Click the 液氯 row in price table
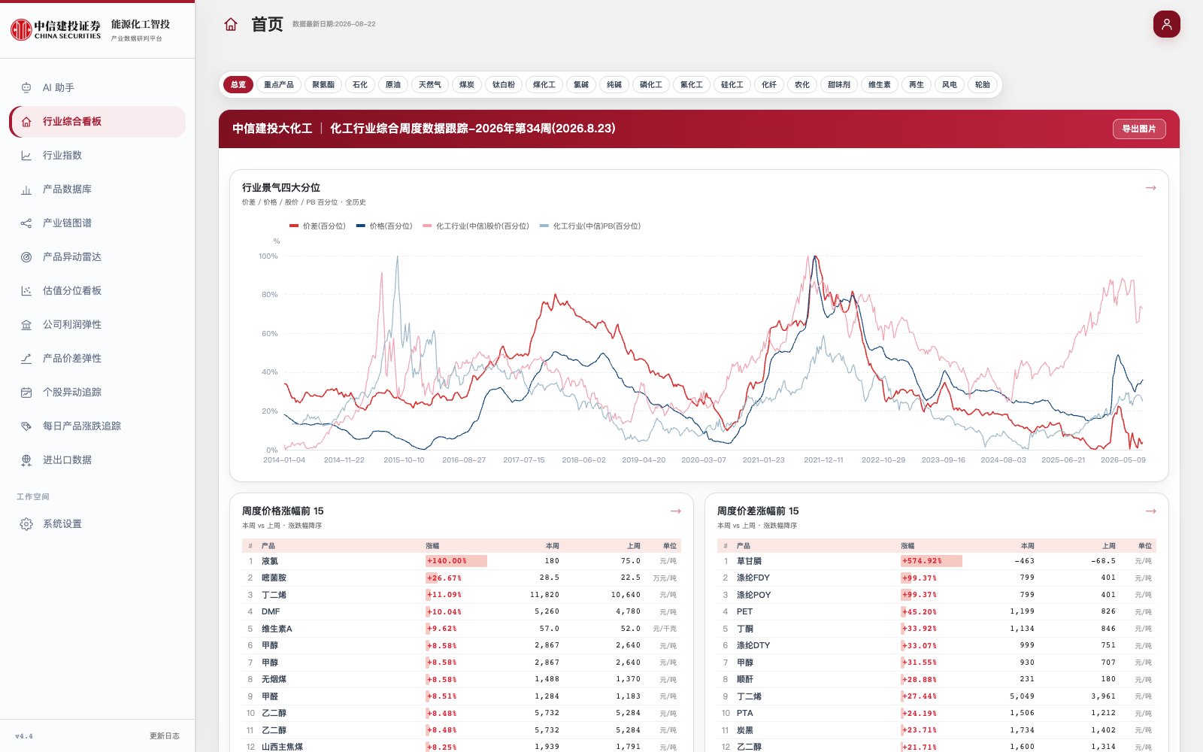Viewport: 1203px width, 752px height. [462, 561]
